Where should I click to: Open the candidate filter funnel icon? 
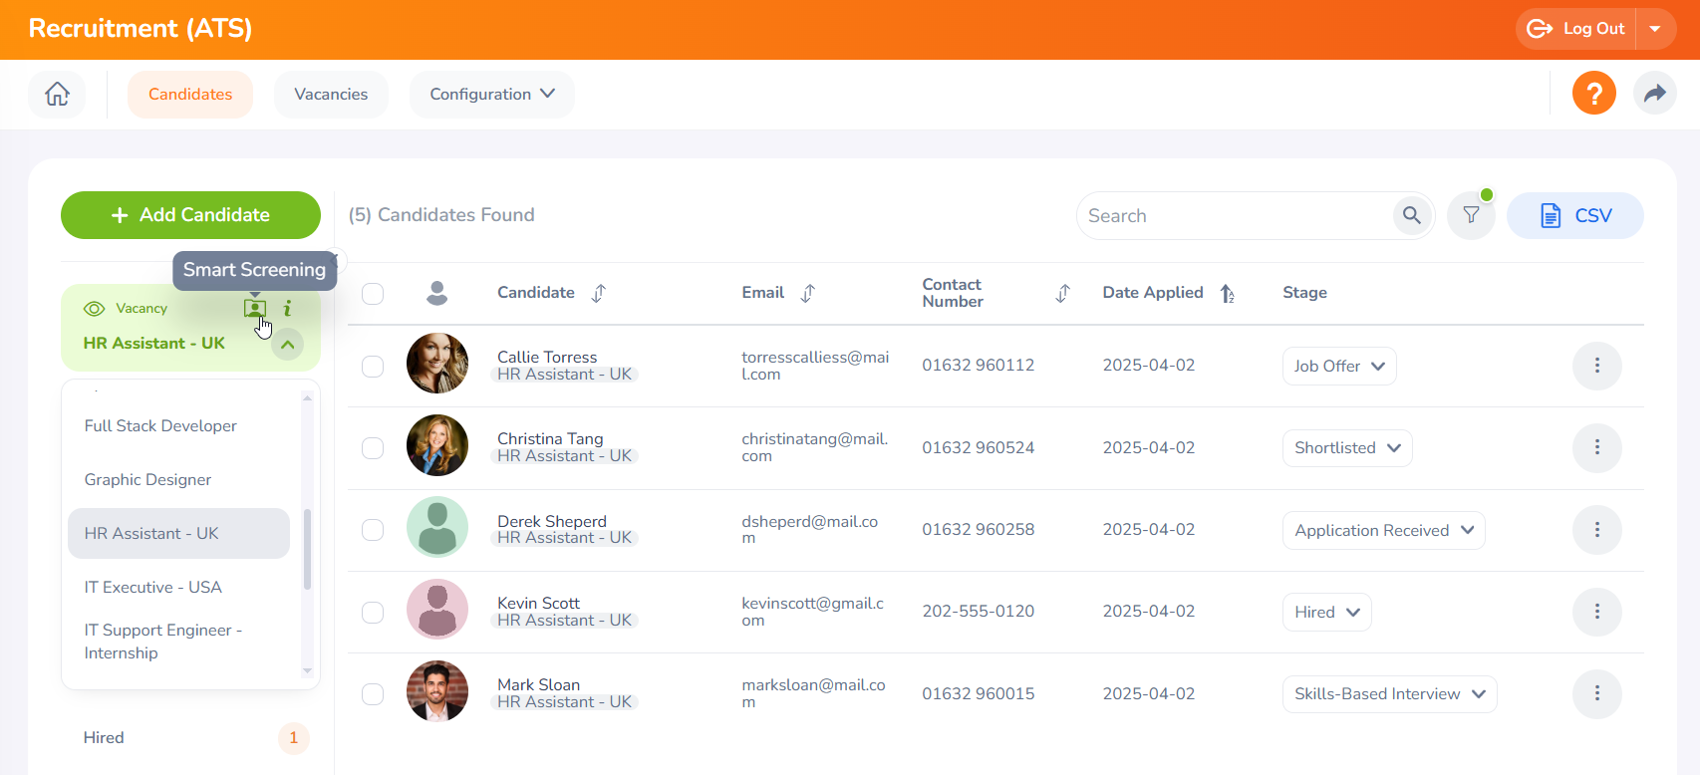(1471, 215)
